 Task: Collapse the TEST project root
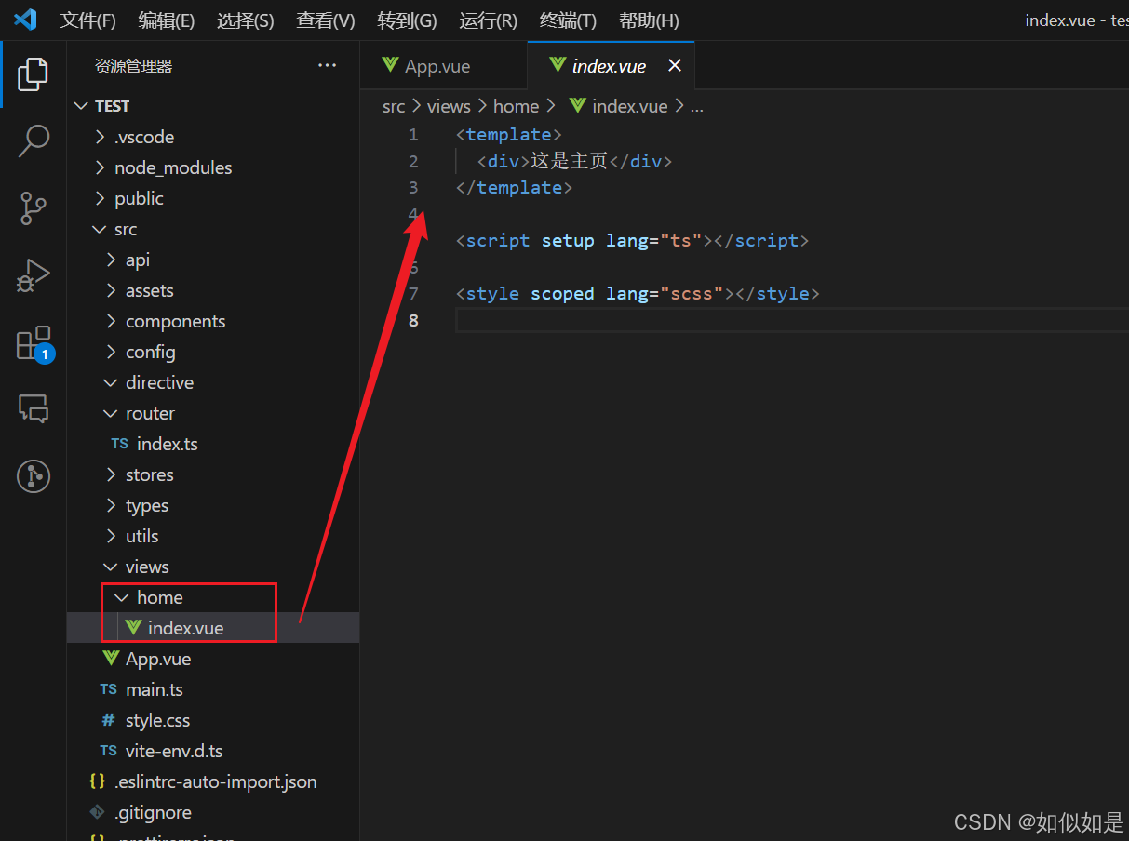(82, 106)
